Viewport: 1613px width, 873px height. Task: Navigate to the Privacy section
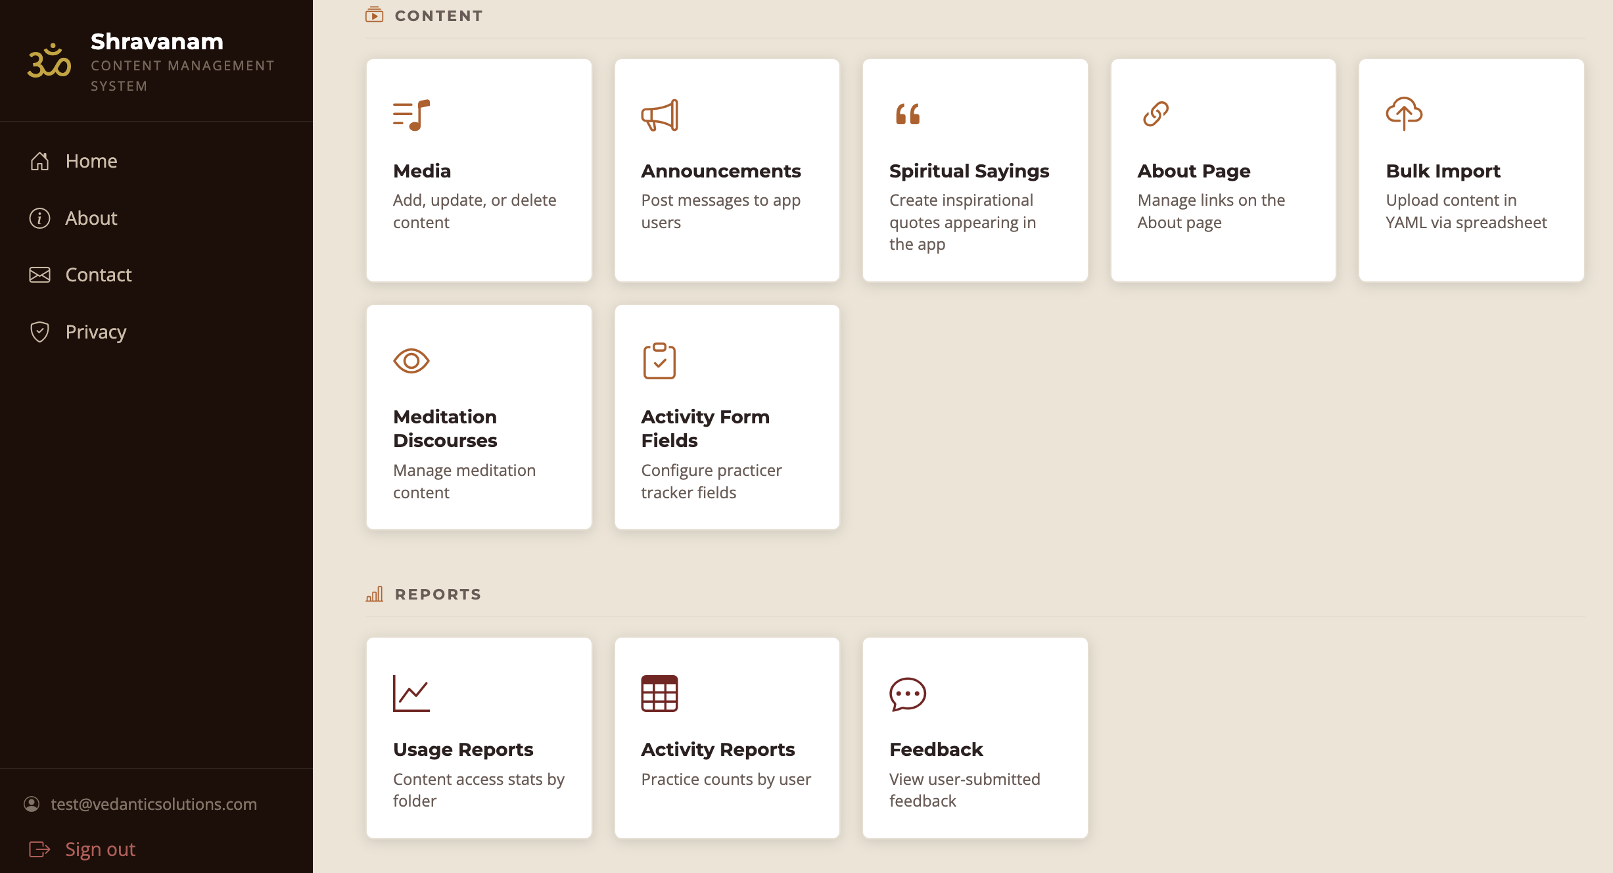(x=95, y=331)
